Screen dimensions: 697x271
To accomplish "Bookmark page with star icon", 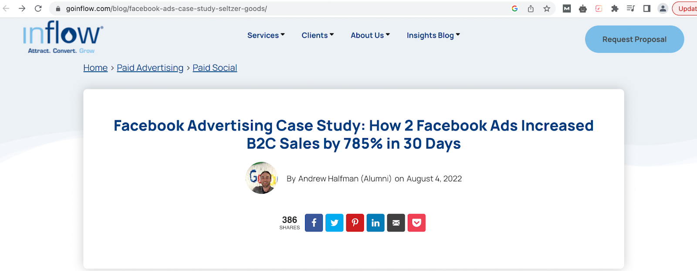I will 547,9.
